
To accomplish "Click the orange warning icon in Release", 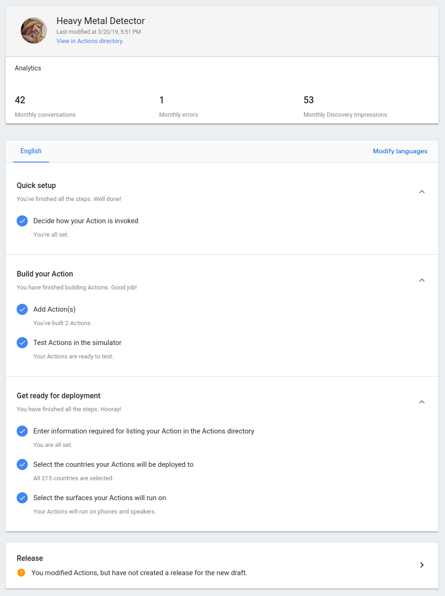I will coord(21,573).
